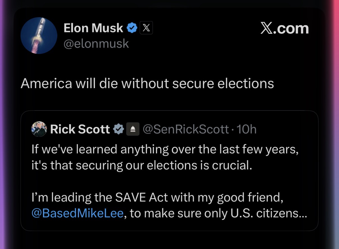Click Rick Scott's gray verified checkmark
339x249 pixels.
(118, 129)
